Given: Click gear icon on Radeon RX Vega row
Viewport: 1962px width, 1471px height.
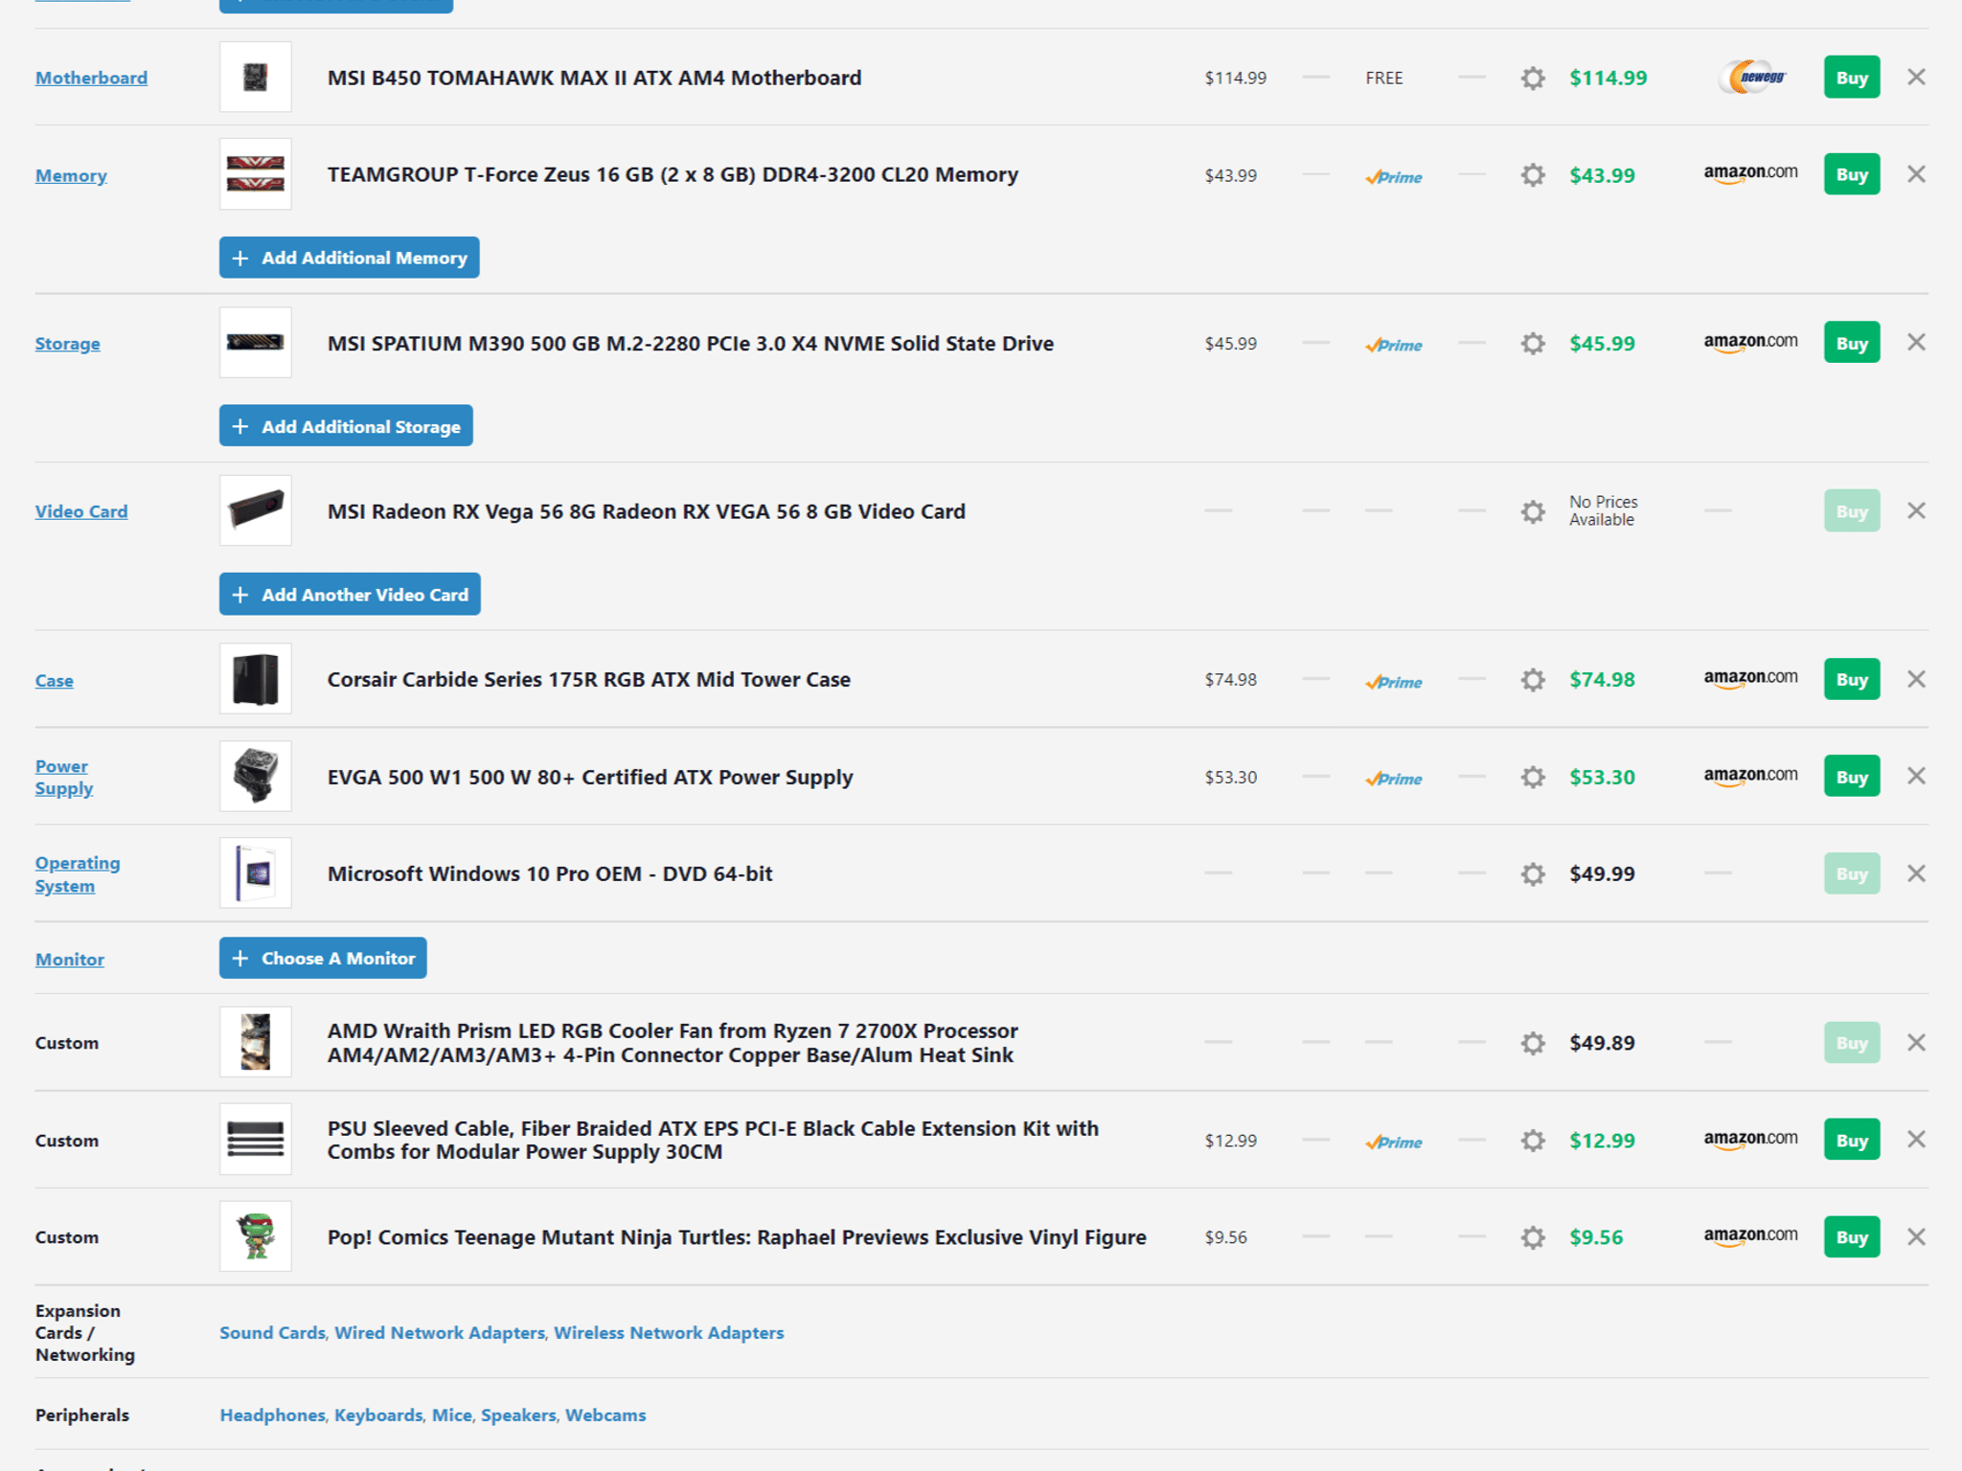Looking at the screenshot, I should (1533, 511).
